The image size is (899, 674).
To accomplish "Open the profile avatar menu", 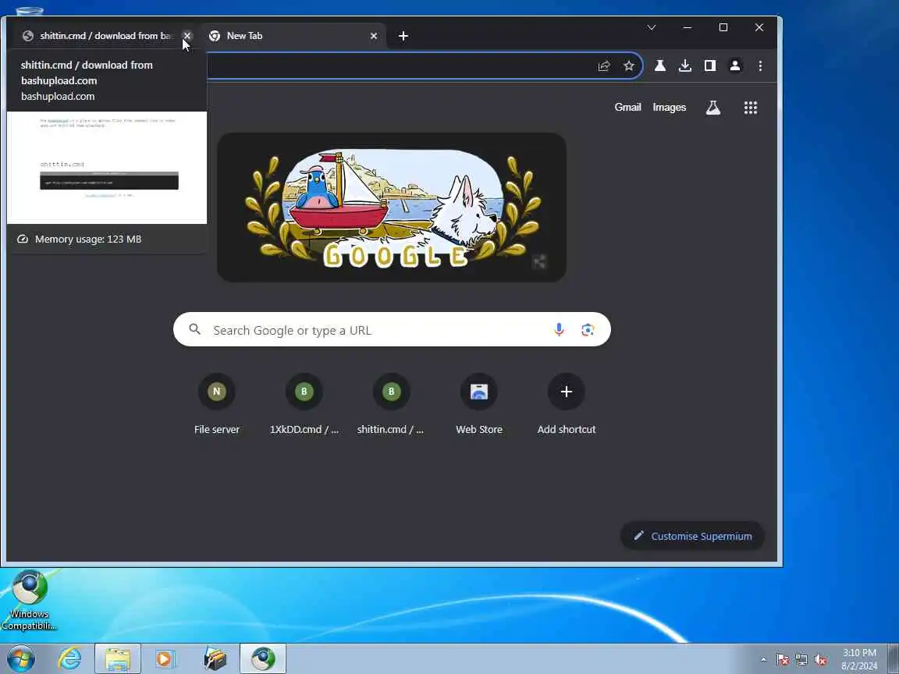I will click(x=735, y=66).
